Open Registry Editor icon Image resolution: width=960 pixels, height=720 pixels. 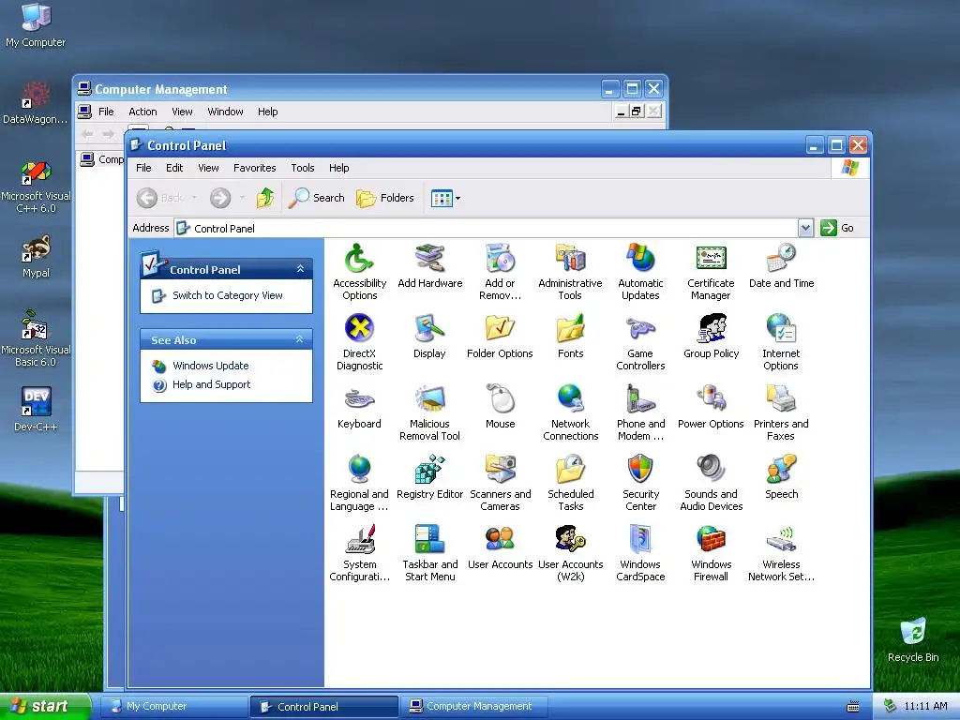point(429,477)
